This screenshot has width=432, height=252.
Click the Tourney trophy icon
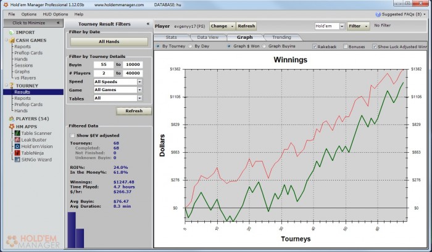click(x=12, y=86)
